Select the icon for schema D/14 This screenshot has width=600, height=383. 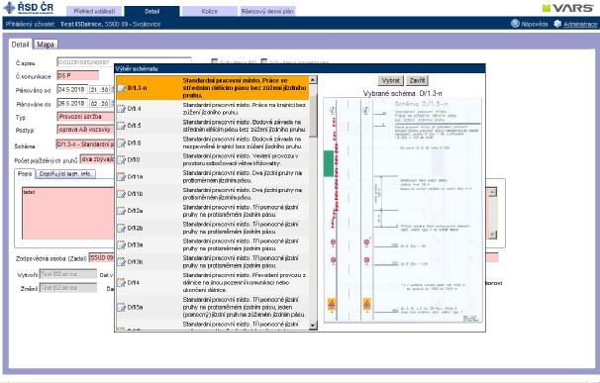[122, 283]
